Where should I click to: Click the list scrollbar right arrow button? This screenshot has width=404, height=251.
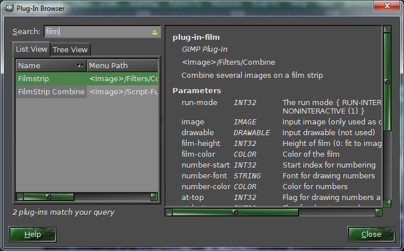[x=154, y=197]
